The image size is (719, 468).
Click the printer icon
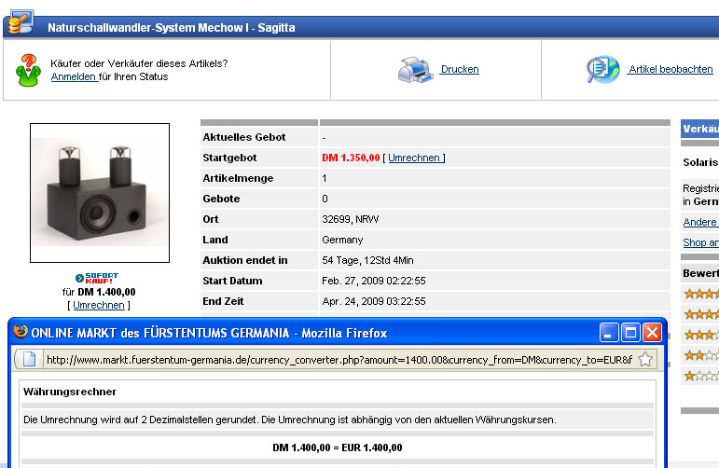[416, 70]
